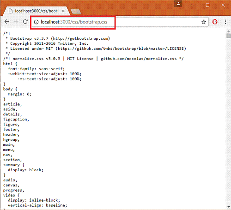The height and width of the screenshot is (210, 231).
Task: Click the '-ms-text-size-adjust: 100%;' line
Action: [x=49, y=79]
